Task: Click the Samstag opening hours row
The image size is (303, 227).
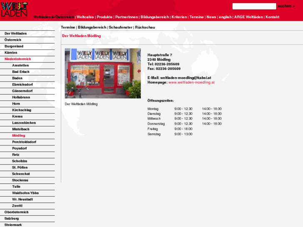Action: (x=170, y=134)
